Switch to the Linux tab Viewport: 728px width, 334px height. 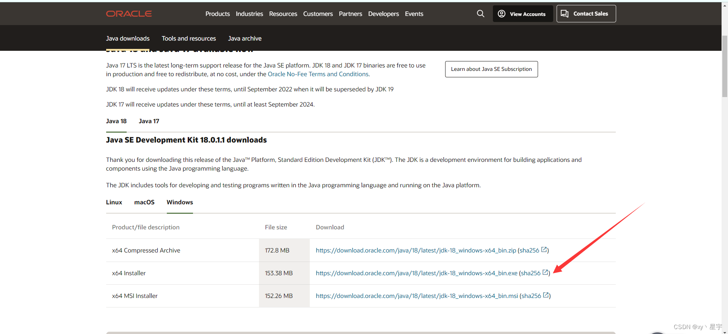pos(114,202)
